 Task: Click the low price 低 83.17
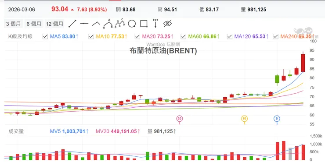click(209, 10)
